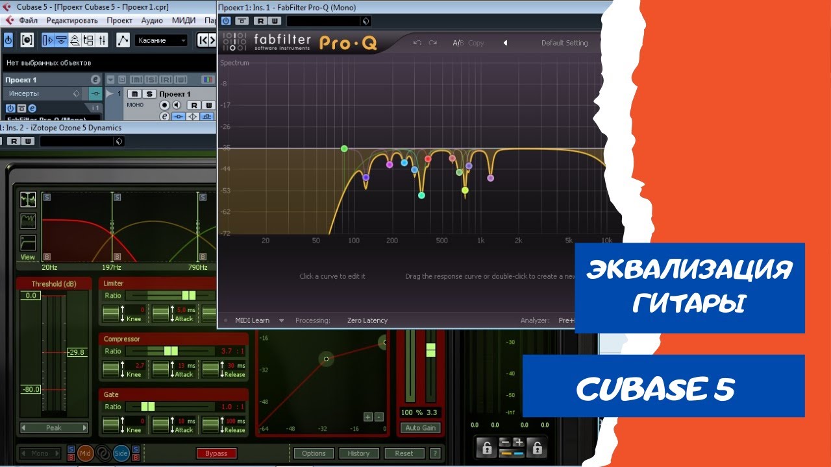Click top View mode icon in Ozone
The image size is (831, 467).
(28, 199)
